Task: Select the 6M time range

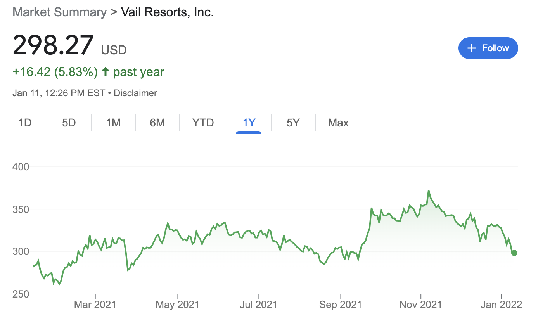Action: [157, 123]
